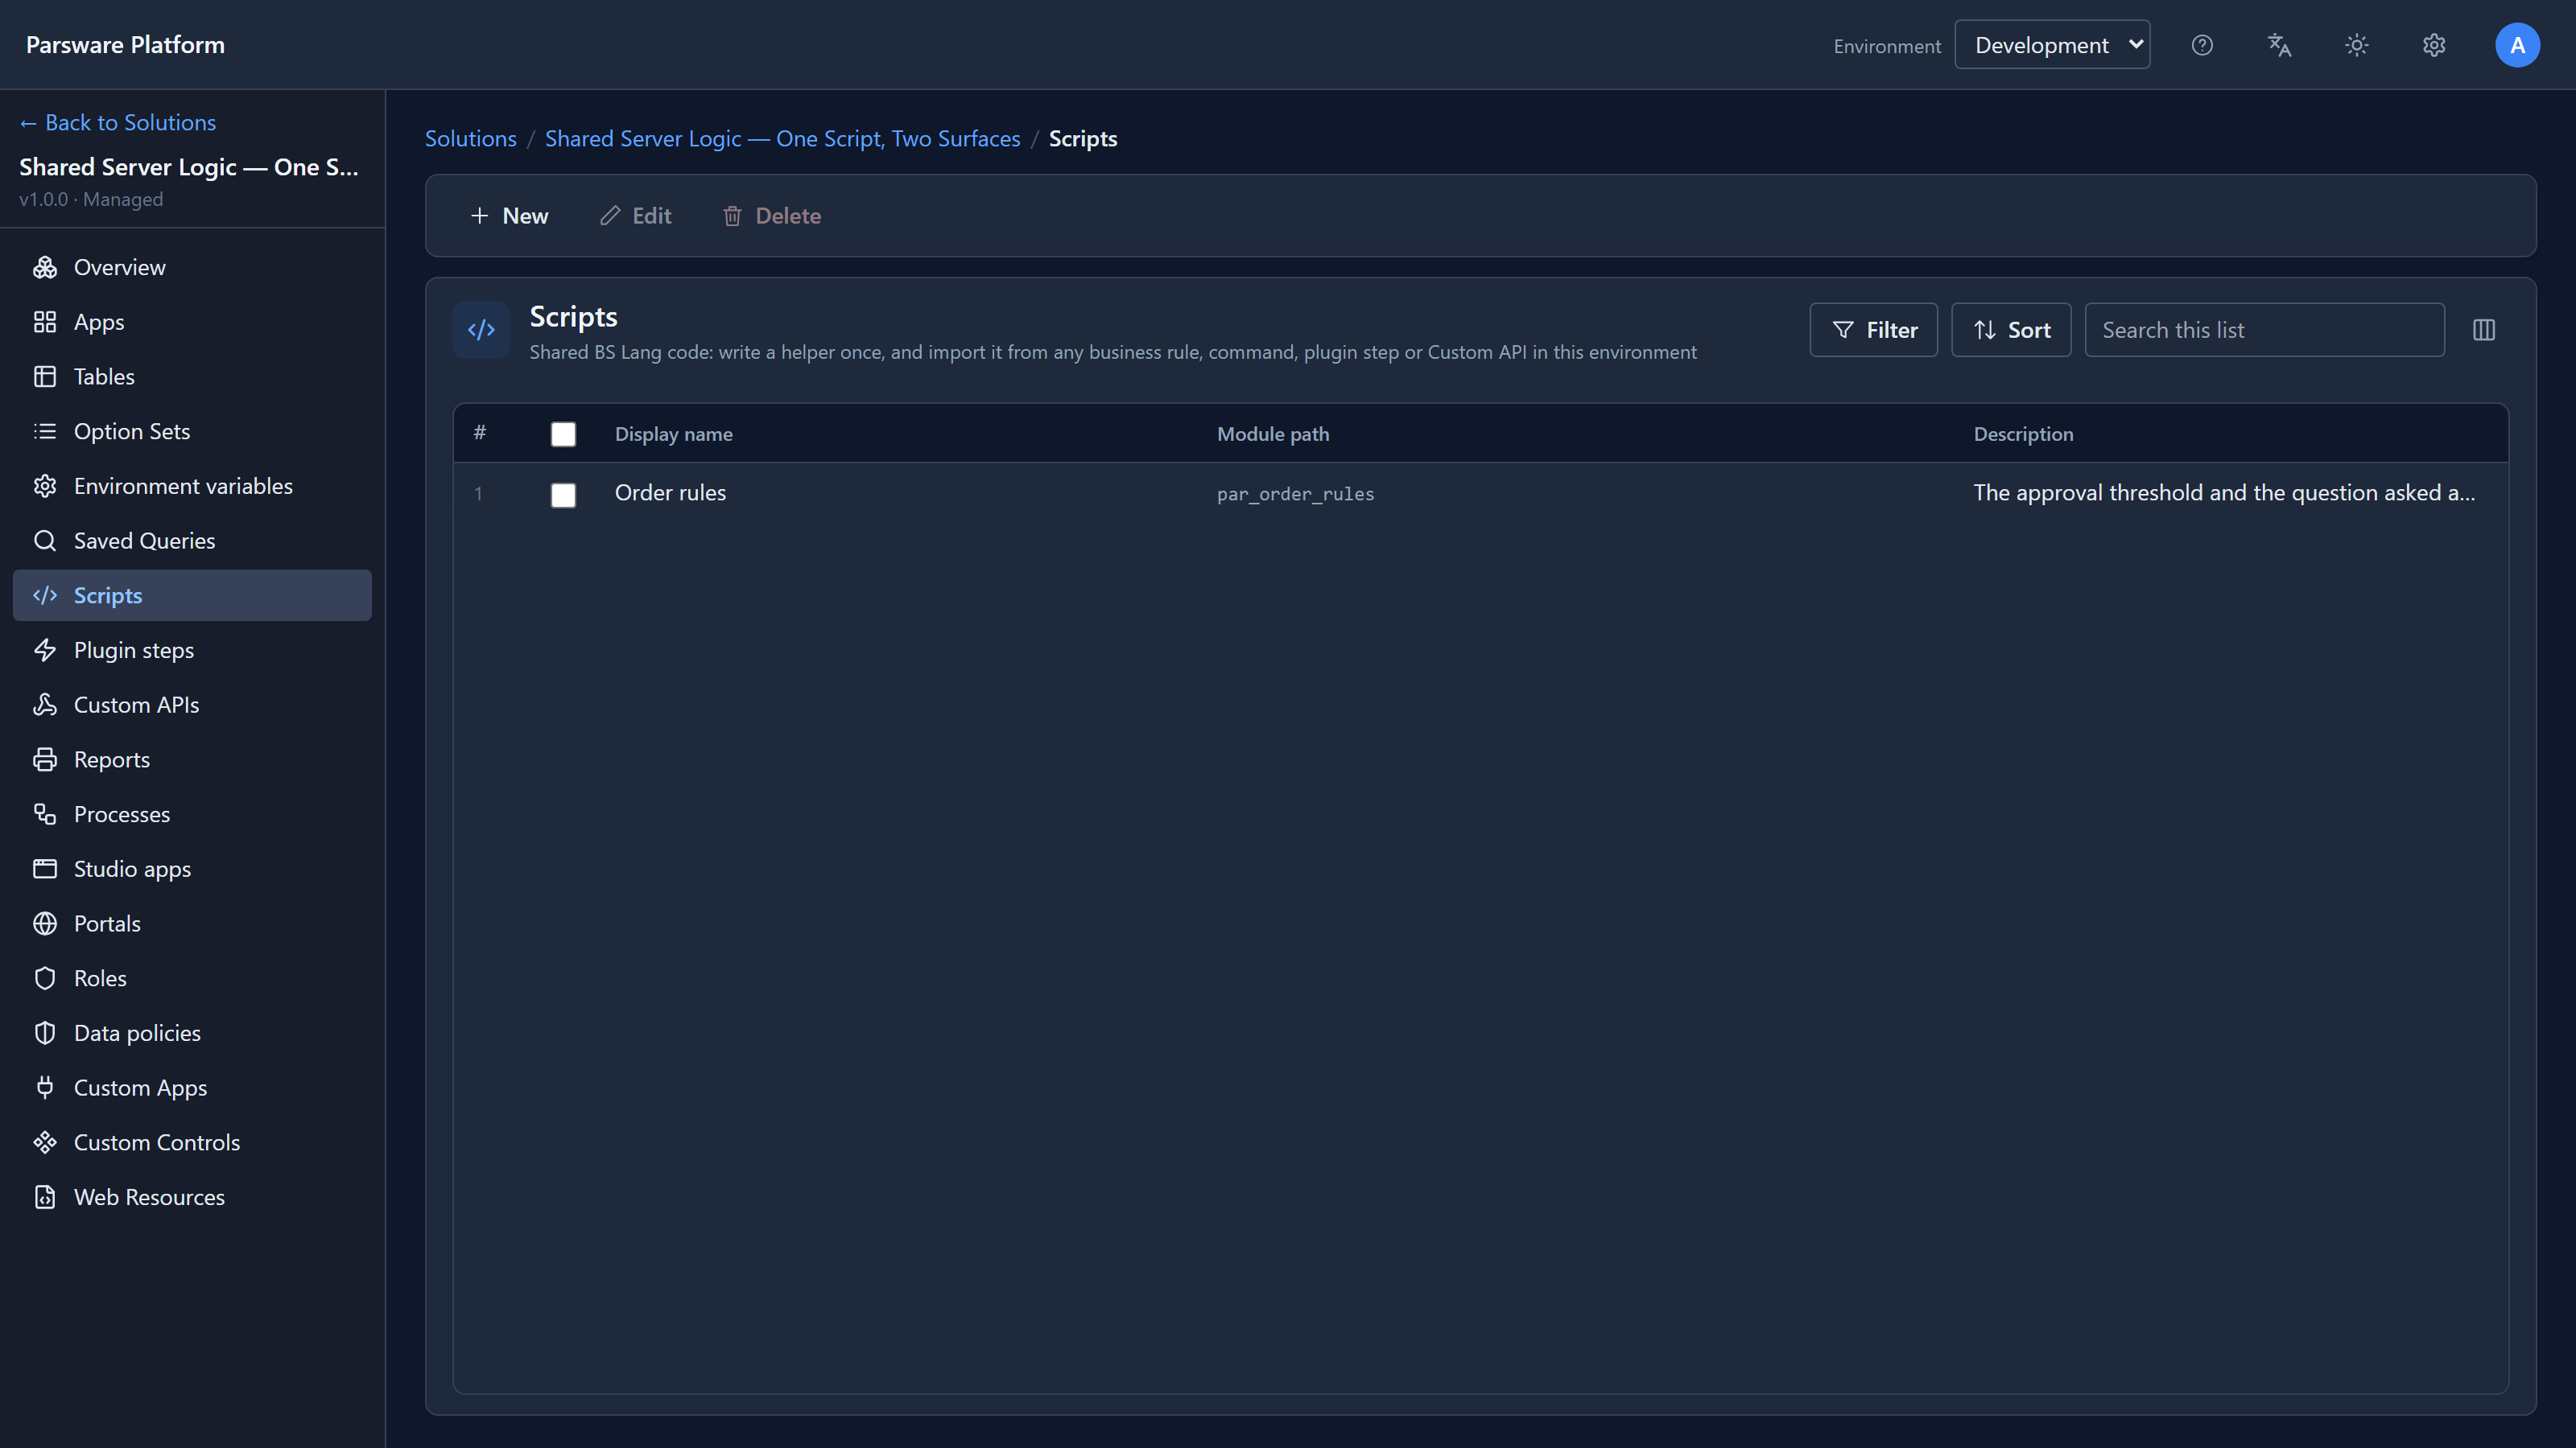The image size is (2576, 1448).
Task: Click the Order rules display name
Action: click(x=670, y=492)
